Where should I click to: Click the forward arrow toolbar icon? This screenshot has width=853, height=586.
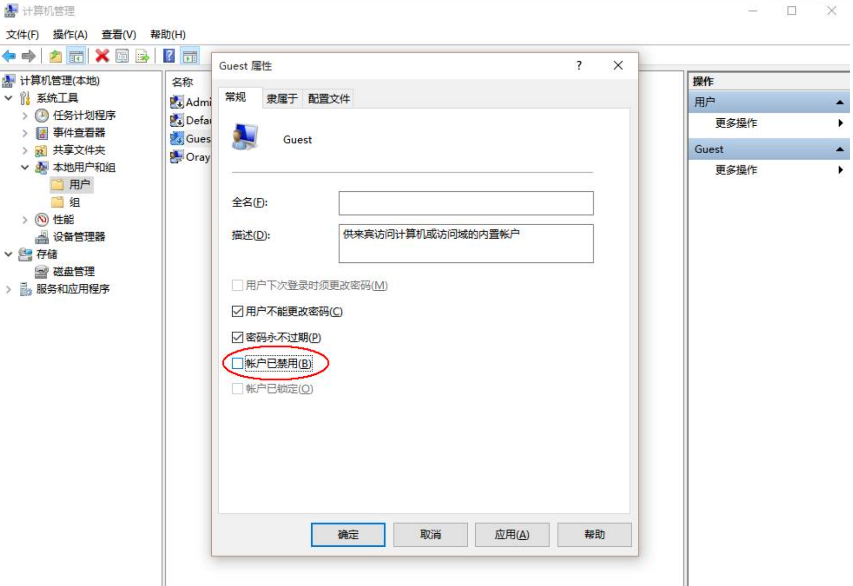click(x=29, y=56)
